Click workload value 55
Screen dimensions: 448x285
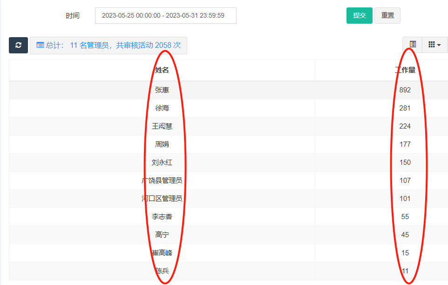[405, 217]
